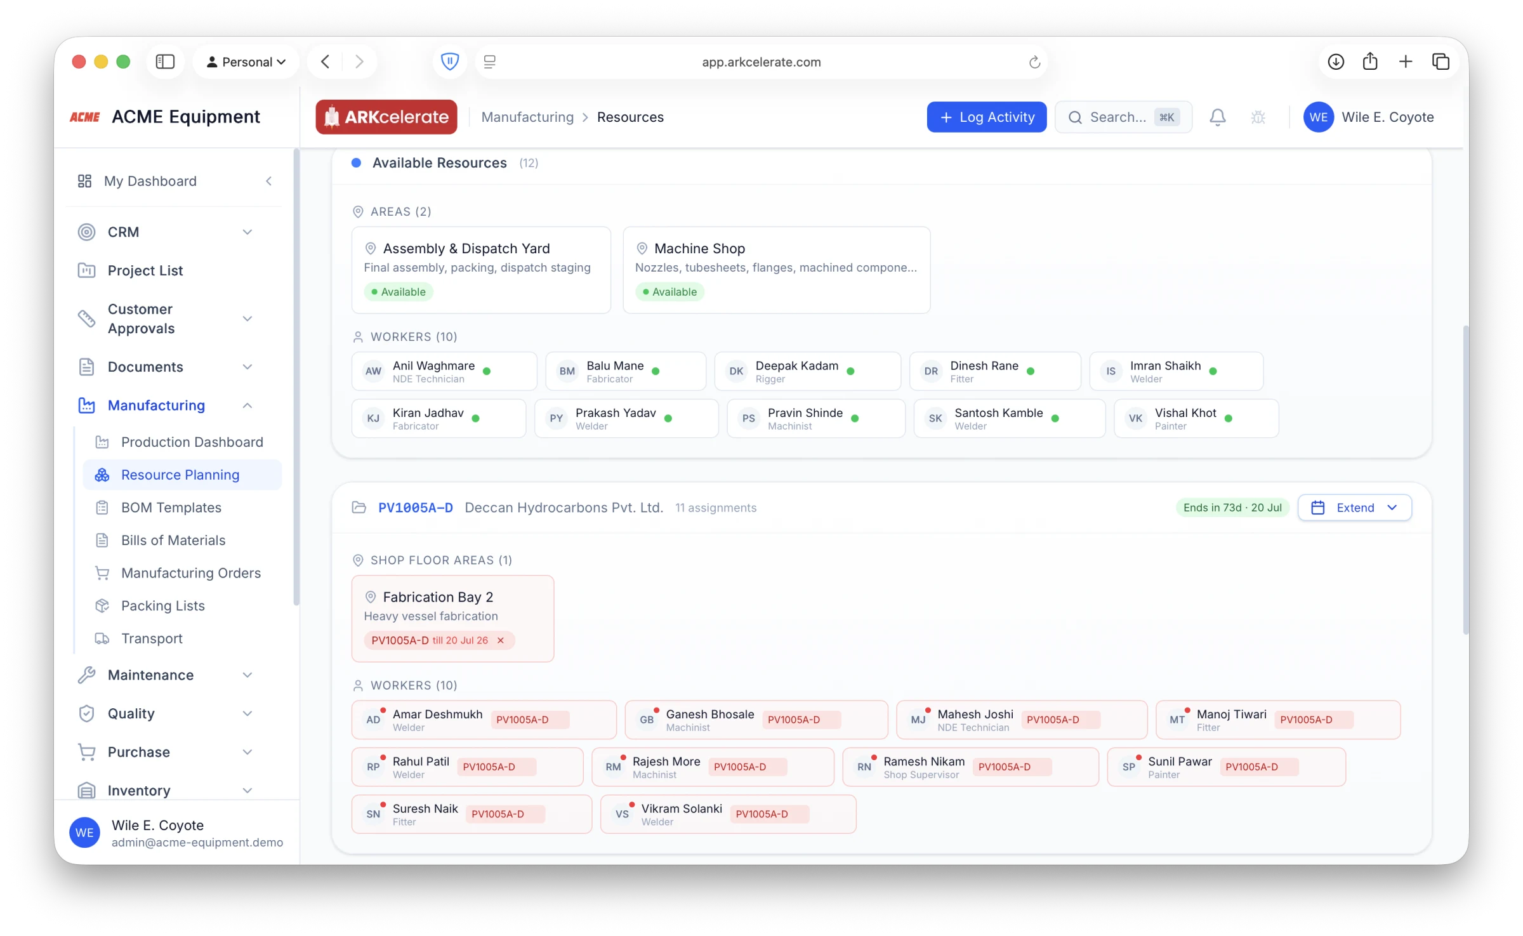Expand the Maintenance section
The width and height of the screenshot is (1523, 936).
pyautogui.click(x=247, y=675)
